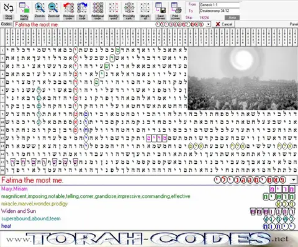Select the 'heat' code row
This screenshot has height=247, width=298.
[x=148, y=226]
